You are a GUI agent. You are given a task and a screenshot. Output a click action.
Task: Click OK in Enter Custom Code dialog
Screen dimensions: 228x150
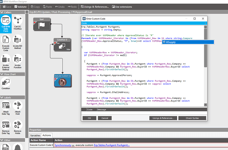point(90,118)
